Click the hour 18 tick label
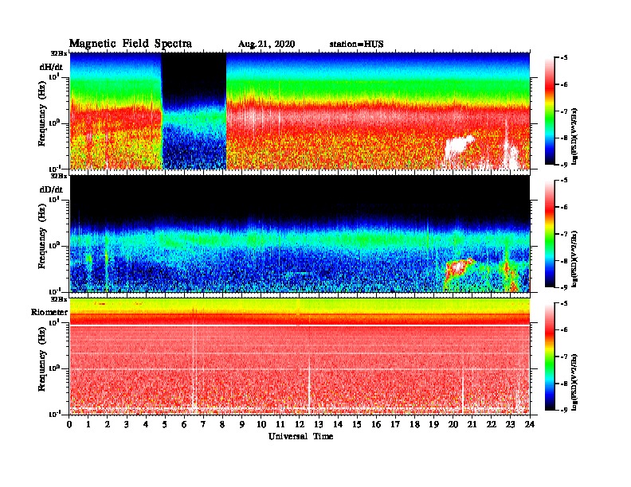This screenshot has height=487, width=631. (x=414, y=424)
